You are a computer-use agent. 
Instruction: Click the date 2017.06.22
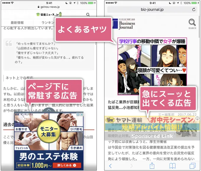pyautogui.click(x=187, y=114)
